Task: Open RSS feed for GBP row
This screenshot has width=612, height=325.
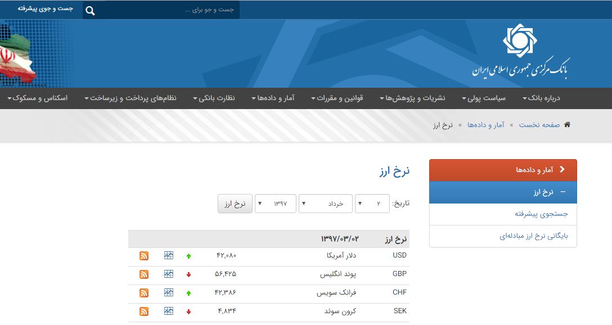Action: pyautogui.click(x=144, y=274)
